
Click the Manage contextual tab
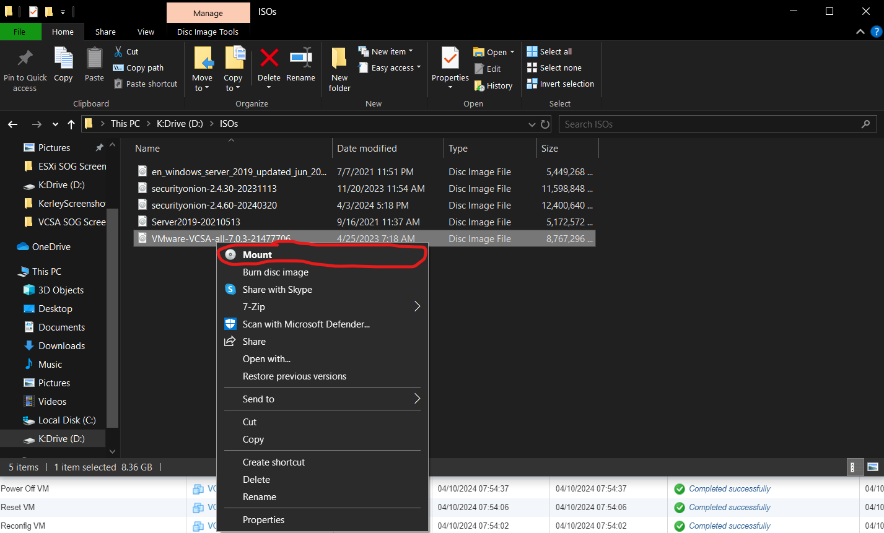click(x=208, y=13)
